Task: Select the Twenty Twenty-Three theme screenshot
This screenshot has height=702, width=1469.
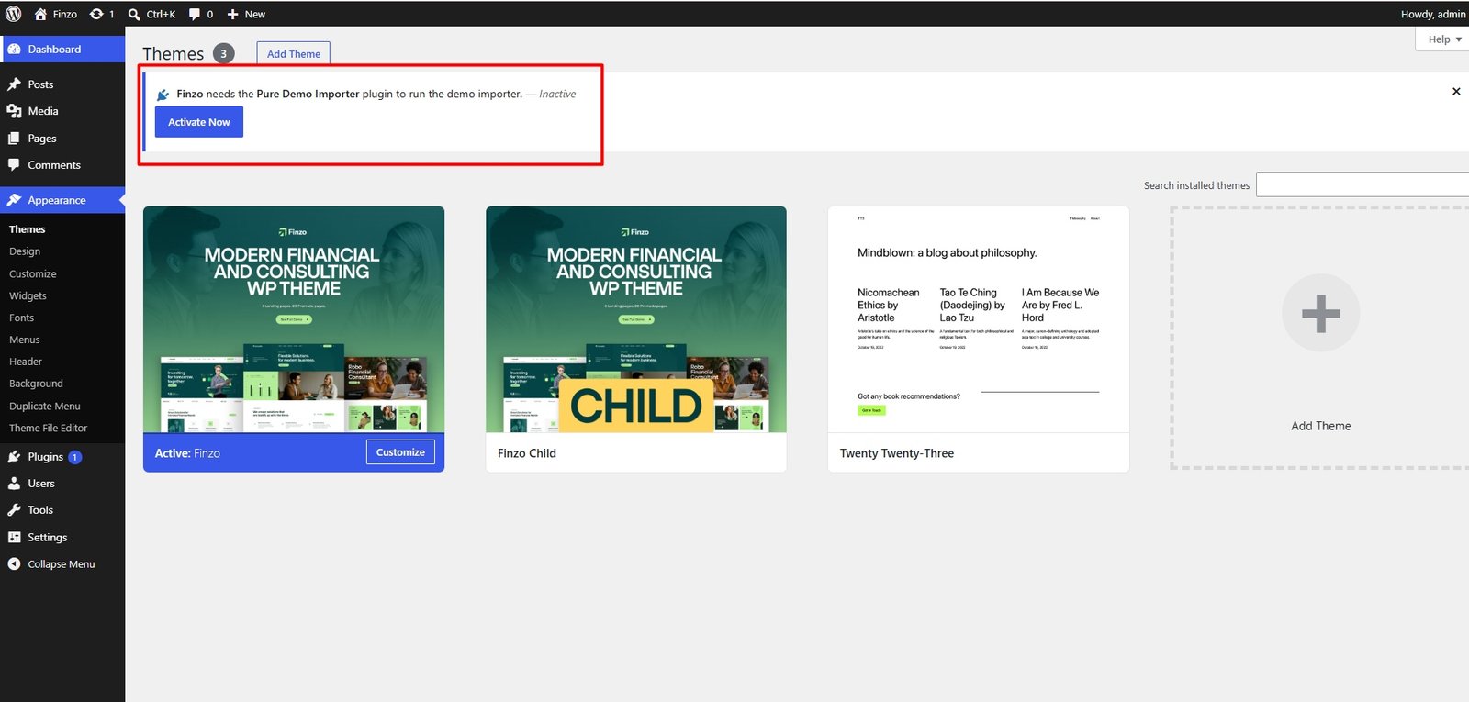Action: click(979, 319)
